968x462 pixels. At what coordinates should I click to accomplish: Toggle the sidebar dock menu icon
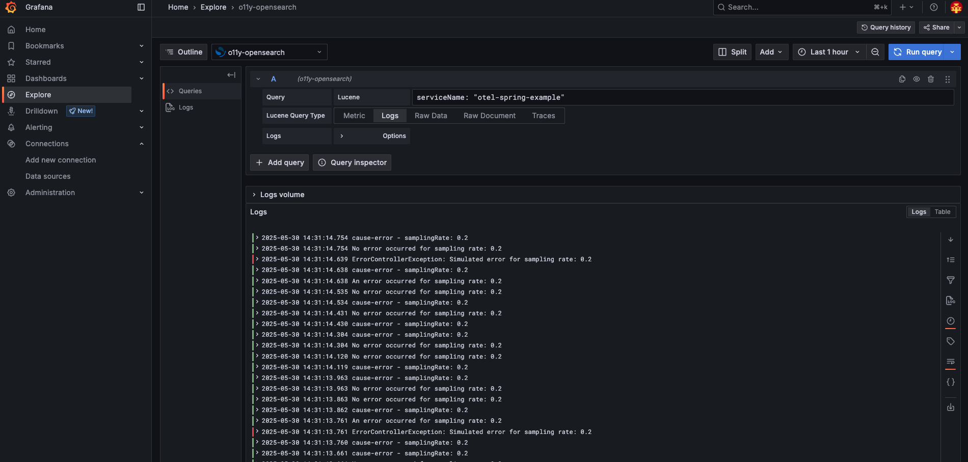141,7
